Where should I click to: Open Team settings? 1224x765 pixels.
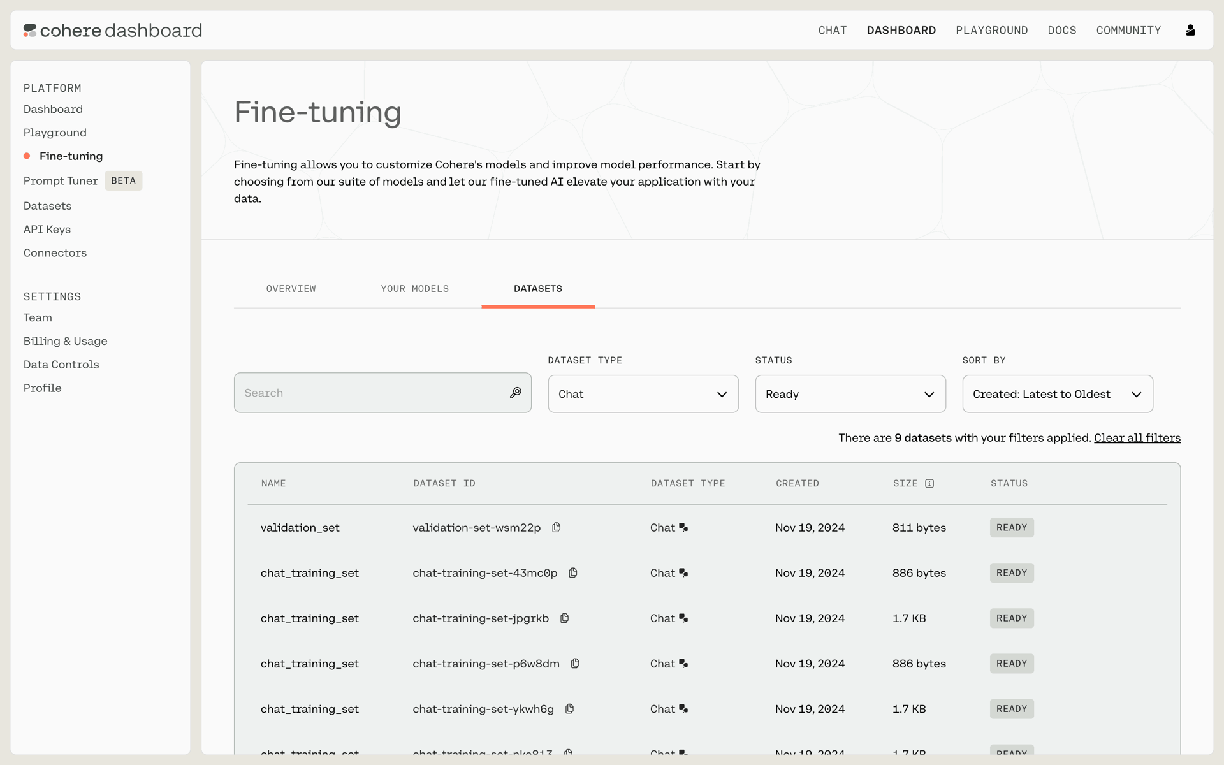[38, 317]
